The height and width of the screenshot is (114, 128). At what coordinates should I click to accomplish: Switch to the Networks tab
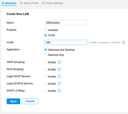9,3
